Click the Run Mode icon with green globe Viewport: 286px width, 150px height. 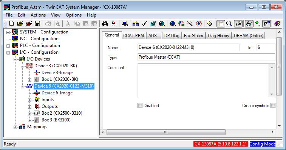click(x=162, y=24)
